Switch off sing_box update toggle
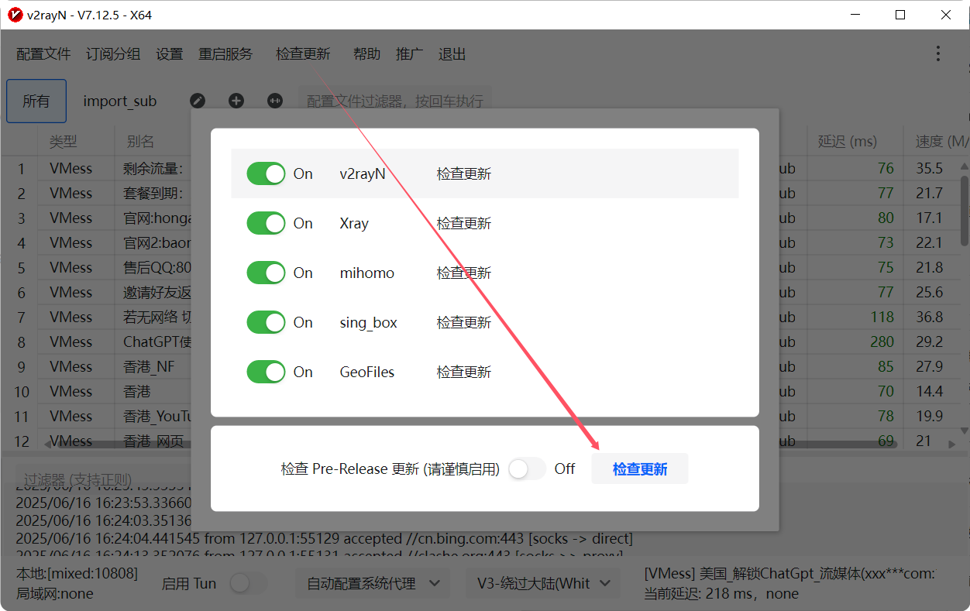This screenshot has width=970, height=611. [267, 322]
